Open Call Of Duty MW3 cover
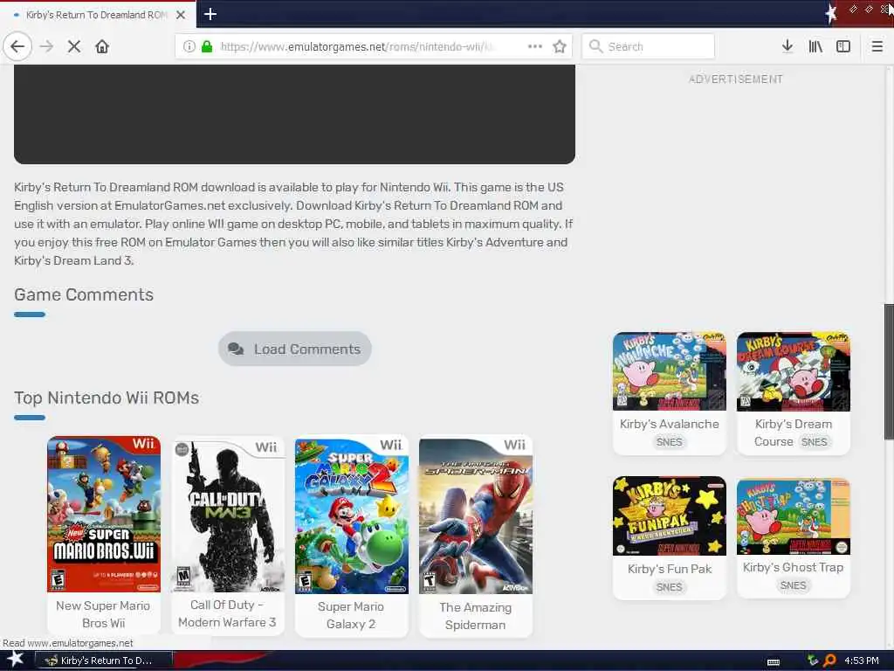The width and height of the screenshot is (894, 671). tap(228, 515)
